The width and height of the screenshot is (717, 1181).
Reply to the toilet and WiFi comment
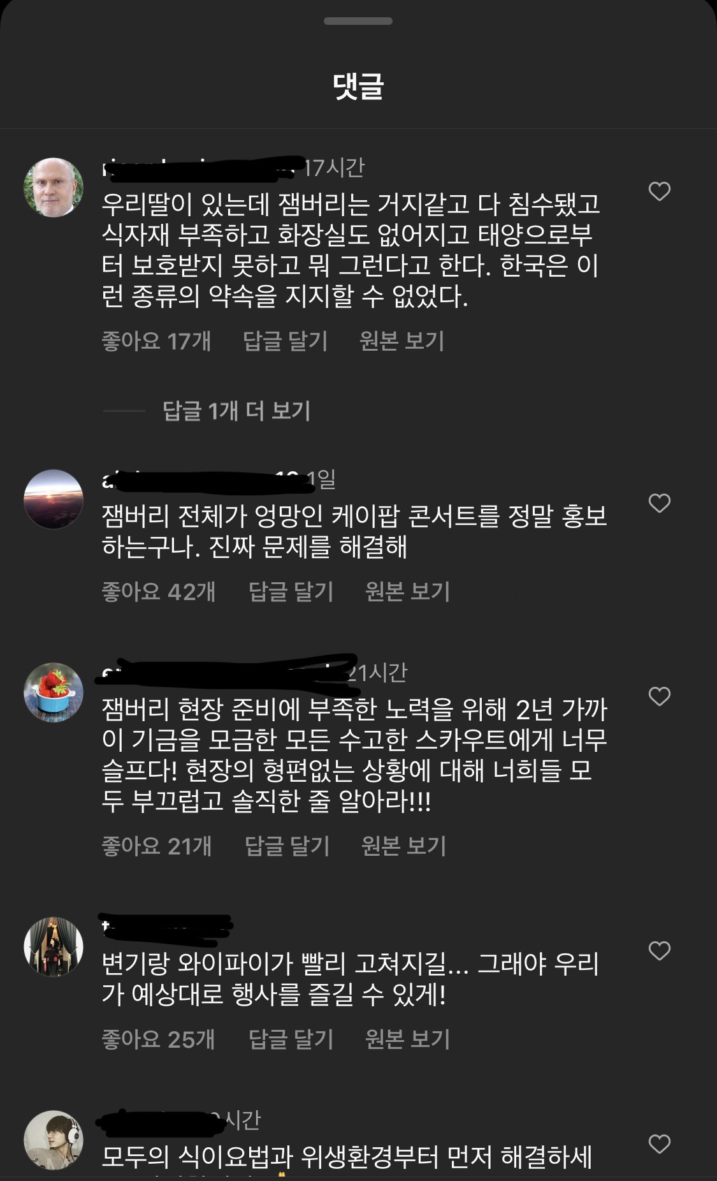tap(291, 1039)
